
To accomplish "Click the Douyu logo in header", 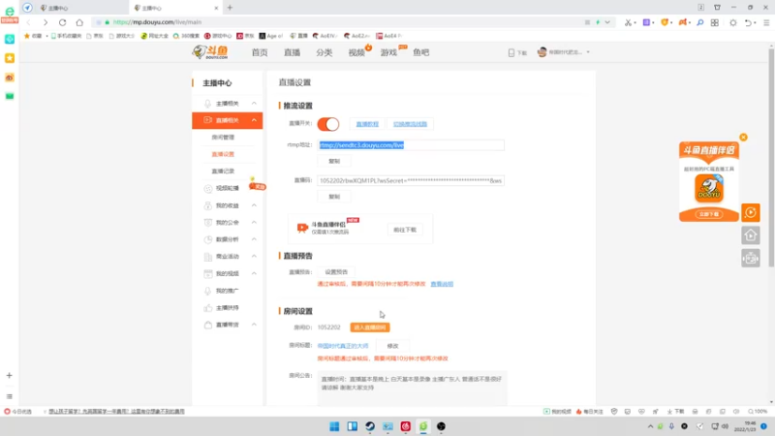I will click(210, 52).
